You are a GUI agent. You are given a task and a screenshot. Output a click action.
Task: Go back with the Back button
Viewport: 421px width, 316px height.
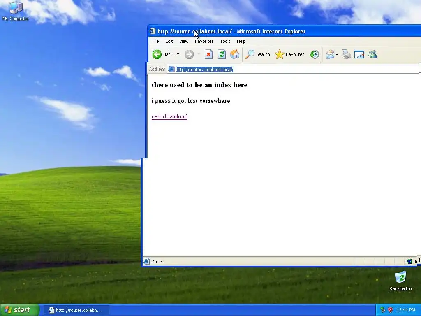(x=163, y=54)
